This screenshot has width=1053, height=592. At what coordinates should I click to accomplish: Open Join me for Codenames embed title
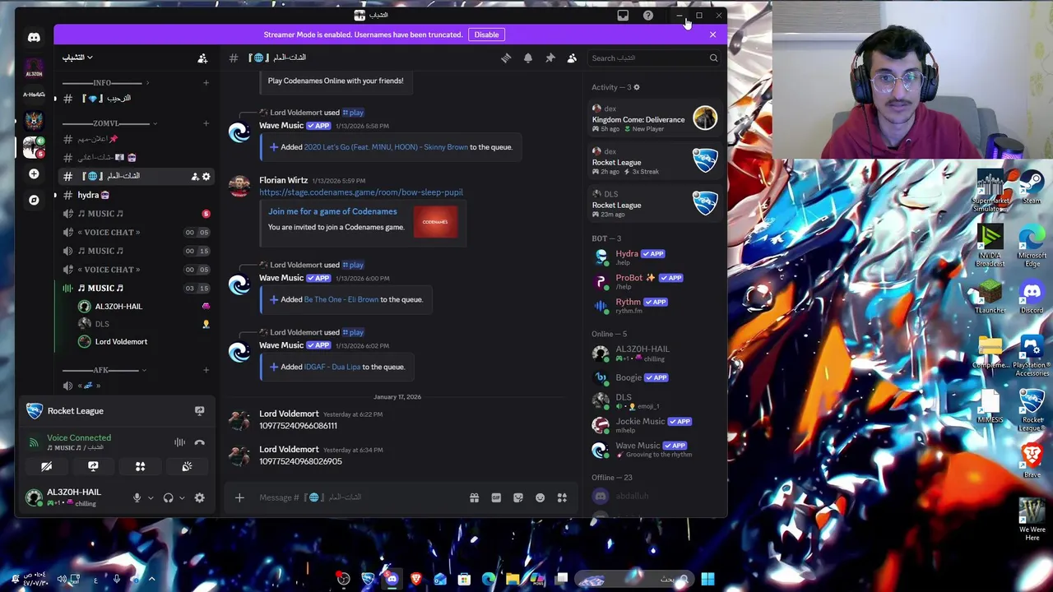pos(332,211)
